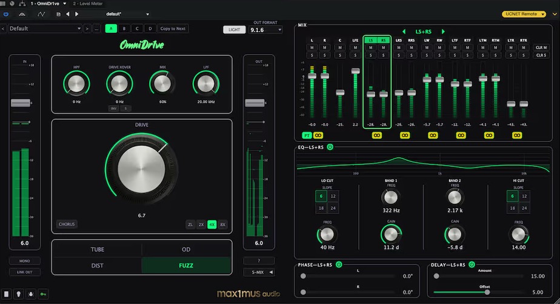The image size is (560, 304).
Task: Click the LFE channel fader handle
Action: (355, 71)
